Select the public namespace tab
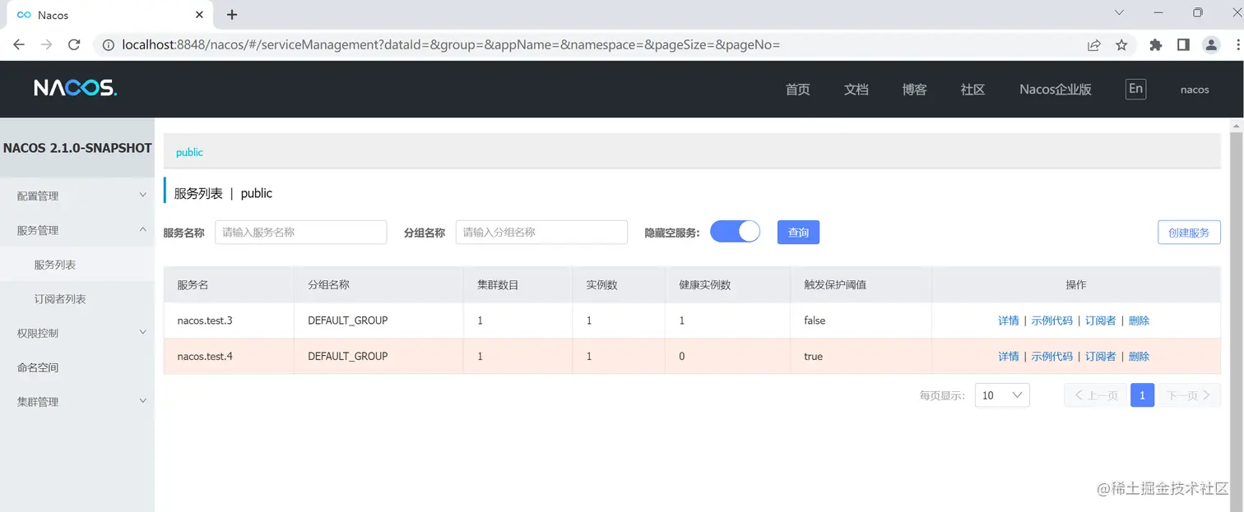The width and height of the screenshot is (1244, 512). coord(189,152)
